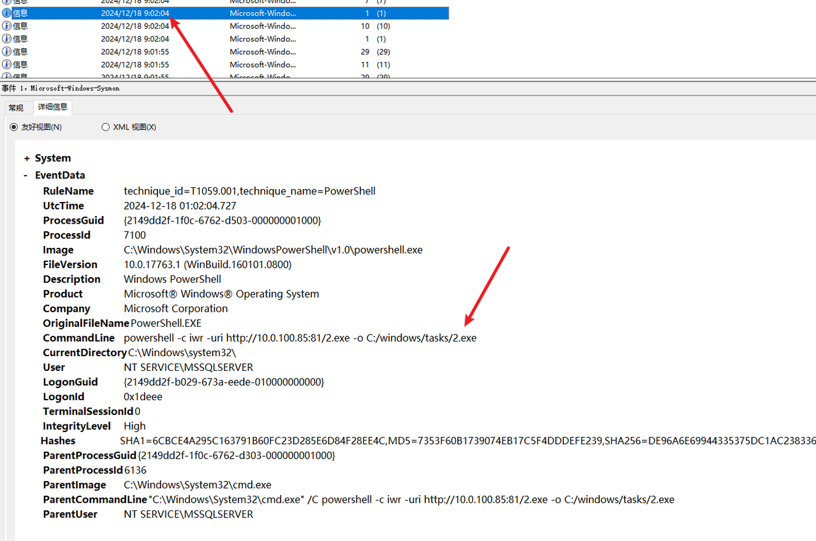Image resolution: width=816 pixels, height=541 pixels.
Task: Click the CommandLine field label
Action: pos(78,338)
